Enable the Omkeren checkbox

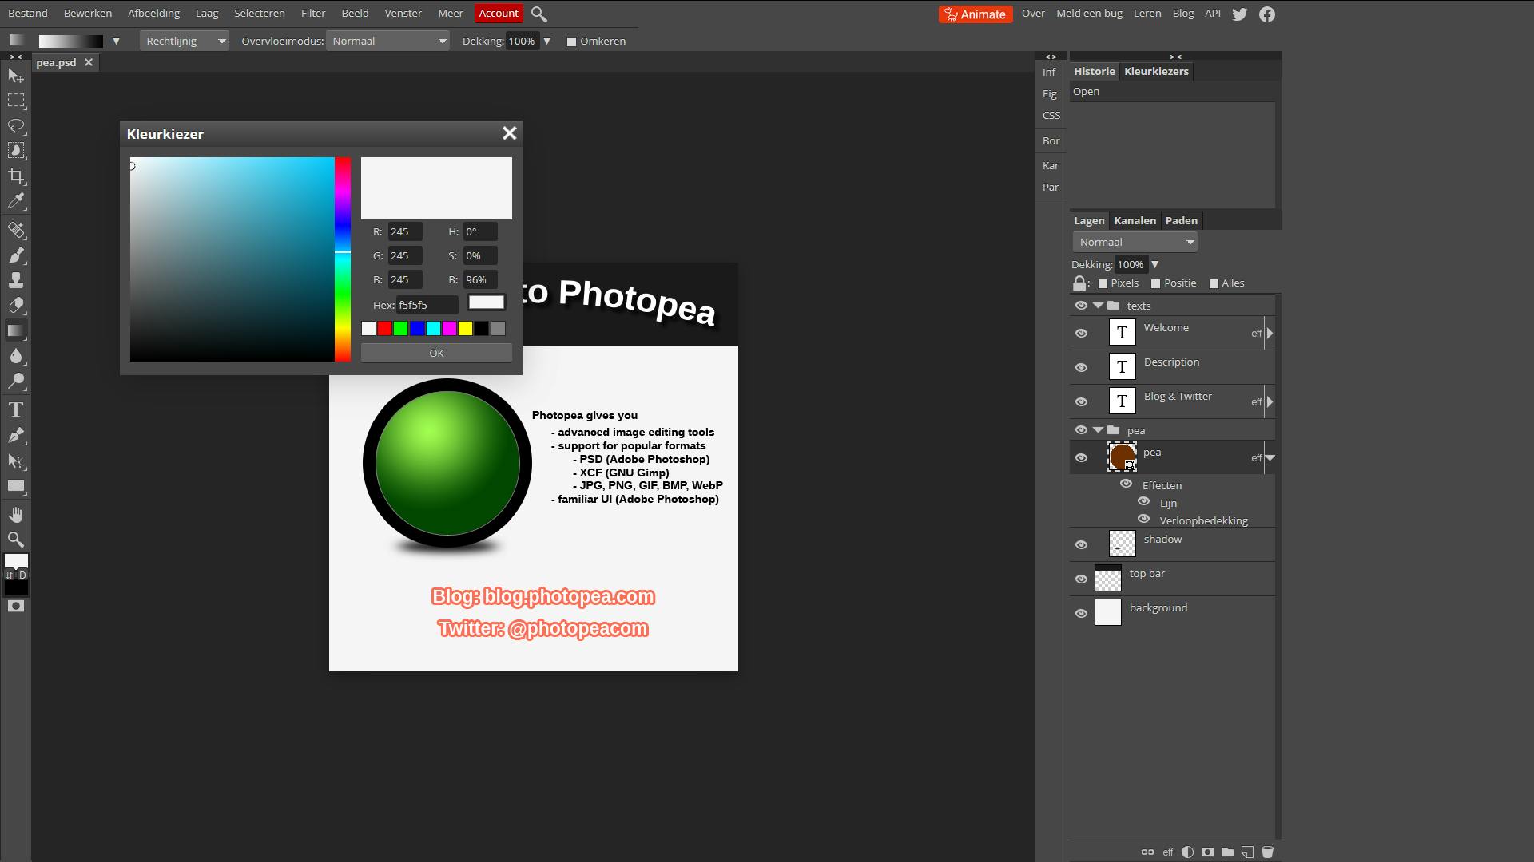pyautogui.click(x=571, y=42)
